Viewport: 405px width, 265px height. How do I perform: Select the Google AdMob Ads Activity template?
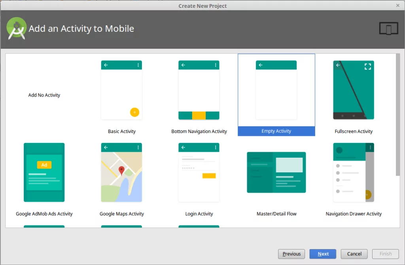click(44, 173)
